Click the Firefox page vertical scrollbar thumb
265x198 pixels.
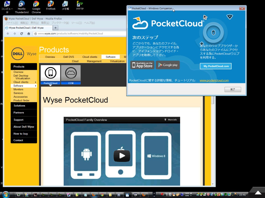[x=213, y=100]
